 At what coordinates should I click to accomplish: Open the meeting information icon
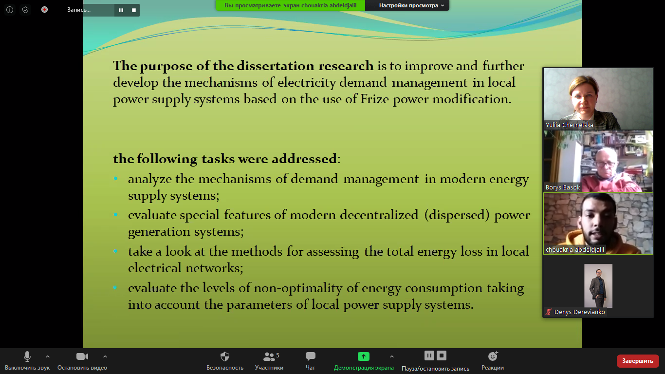point(10,9)
